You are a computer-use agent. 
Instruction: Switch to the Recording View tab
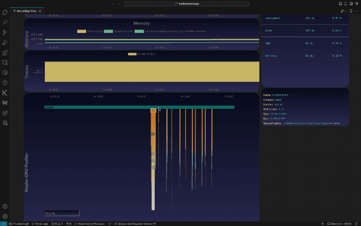(25, 10)
